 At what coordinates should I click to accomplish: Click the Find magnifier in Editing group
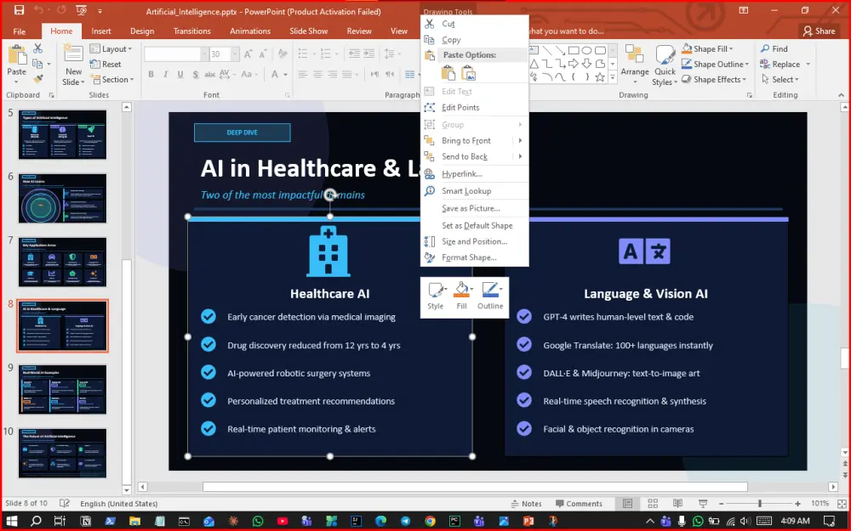(765, 48)
